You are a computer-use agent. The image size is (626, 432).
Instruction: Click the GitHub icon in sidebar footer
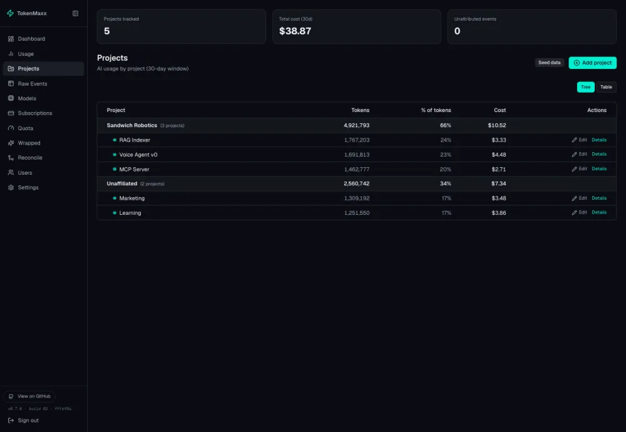click(x=11, y=396)
